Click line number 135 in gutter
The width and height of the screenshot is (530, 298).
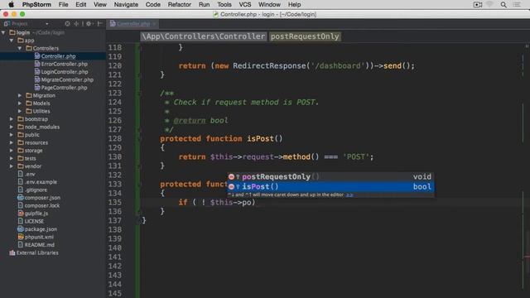(x=115, y=202)
